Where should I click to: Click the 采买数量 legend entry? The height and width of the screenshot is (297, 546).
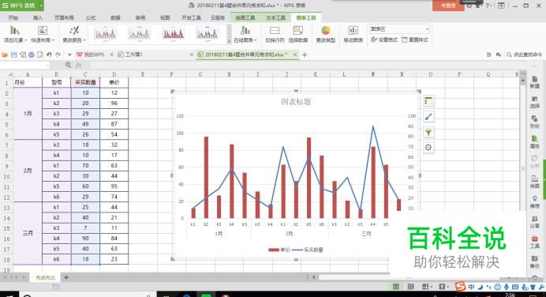tap(307, 250)
